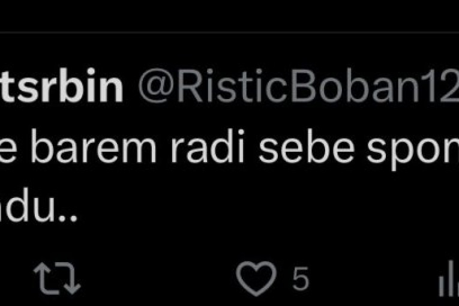Click the '@' symbol of the username handle
Viewport: 459px width, 306px height.
click(156, 86)
